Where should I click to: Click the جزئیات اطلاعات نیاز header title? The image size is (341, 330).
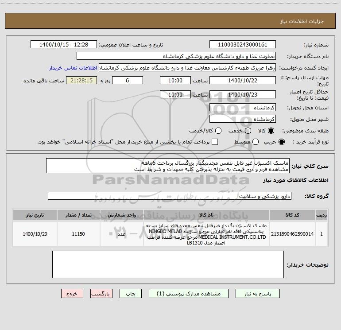point(302,21)
